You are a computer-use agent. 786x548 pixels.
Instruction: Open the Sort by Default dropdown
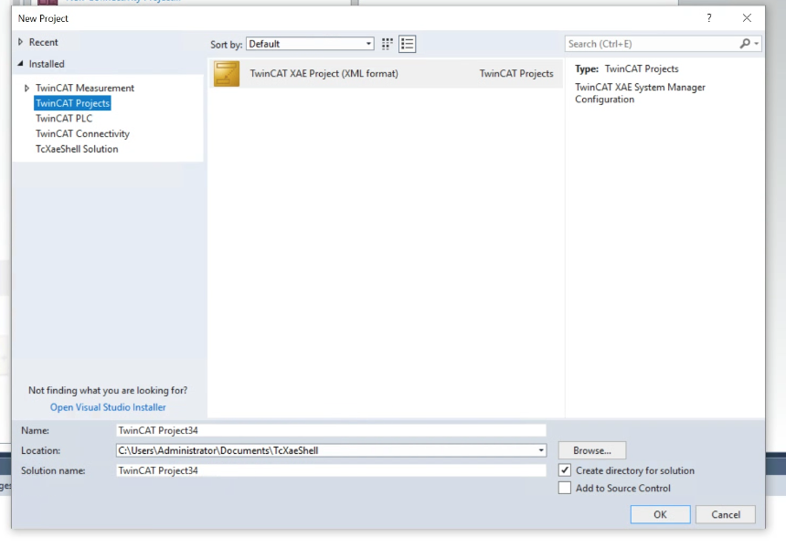pyautogui.click(x=310, y=44)
